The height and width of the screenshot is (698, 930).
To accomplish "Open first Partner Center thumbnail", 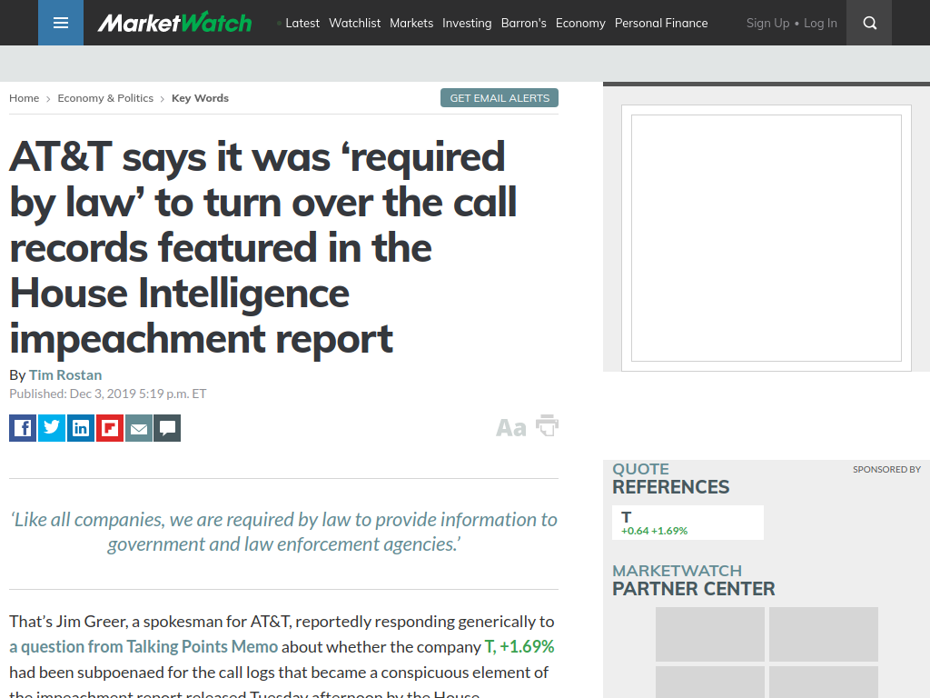I will point(710,633).
